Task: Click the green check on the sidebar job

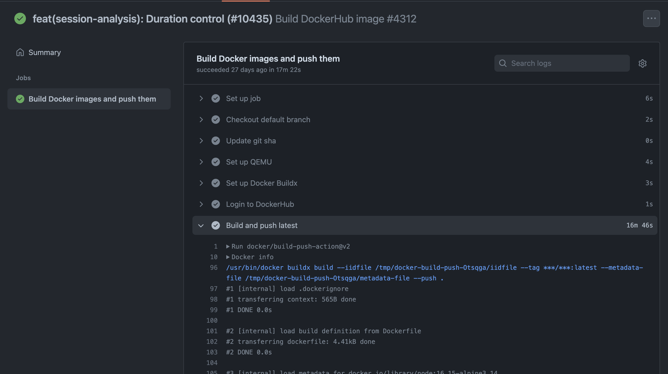Action: (x=20, y=99)
